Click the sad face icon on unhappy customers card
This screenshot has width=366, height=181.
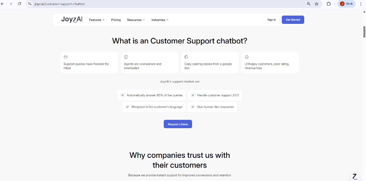coord(247,57)
